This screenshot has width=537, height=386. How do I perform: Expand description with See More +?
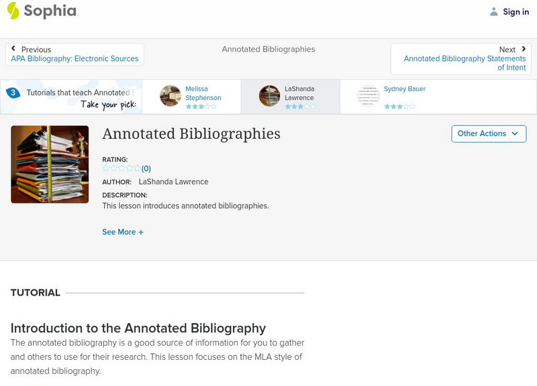coord(123,232)
